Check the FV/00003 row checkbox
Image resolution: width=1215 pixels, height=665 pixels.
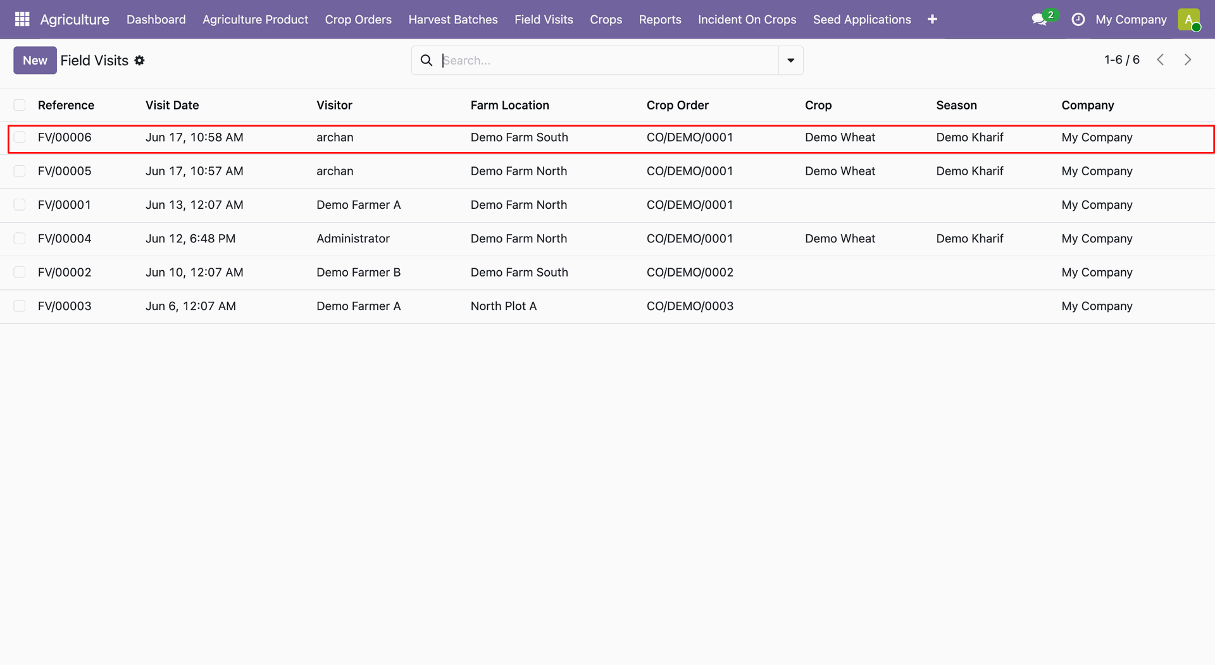click(20, 306)
